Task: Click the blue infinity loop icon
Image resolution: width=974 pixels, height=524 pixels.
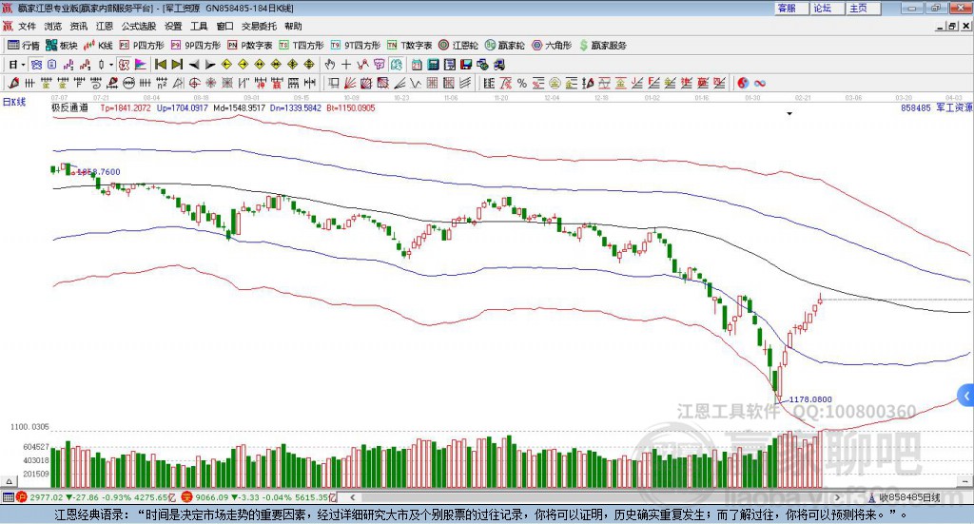Action: click(760, 83)
